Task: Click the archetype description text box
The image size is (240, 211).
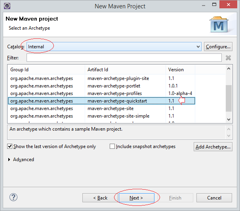Action: pyautogui.click(x=116, y=132)
